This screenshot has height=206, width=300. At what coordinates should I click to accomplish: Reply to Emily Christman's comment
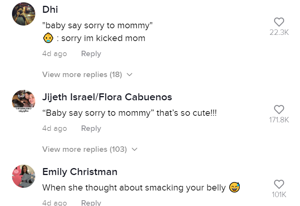click(91, 203)
